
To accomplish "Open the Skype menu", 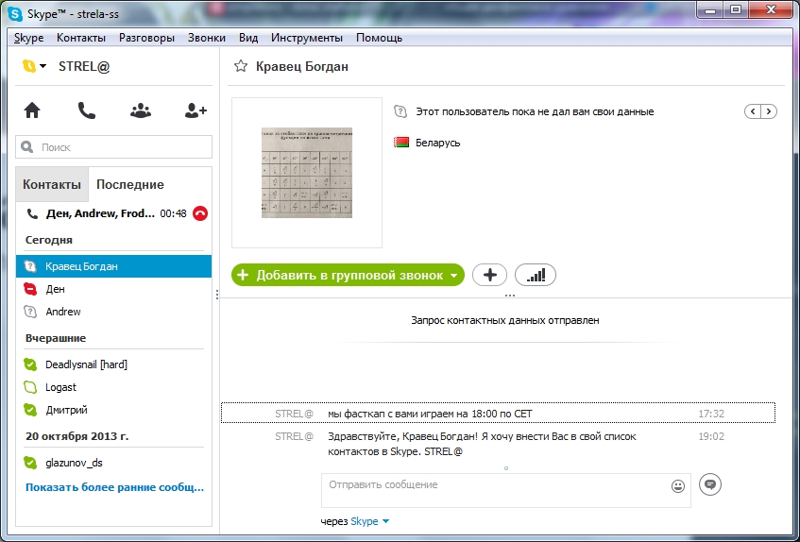I will (x=28, y=38).
